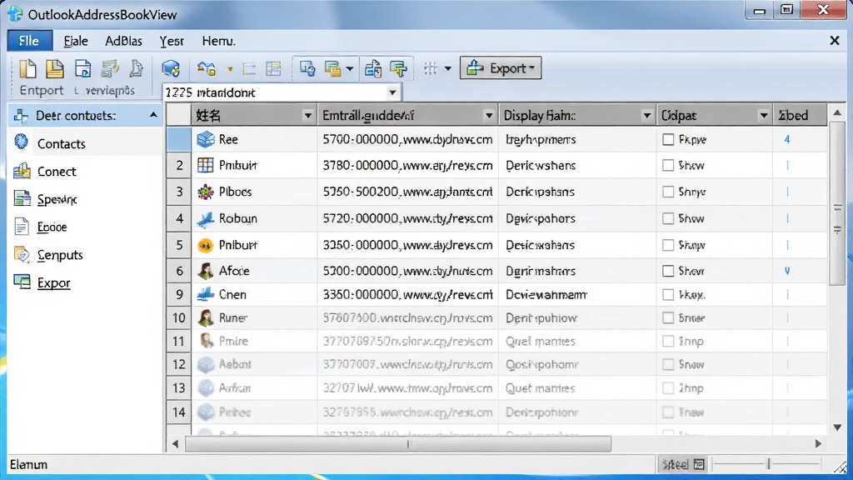Screen dimensions: 853x480
Task: Click the Cenputs sidebar icon
Action: coord(22,254)
